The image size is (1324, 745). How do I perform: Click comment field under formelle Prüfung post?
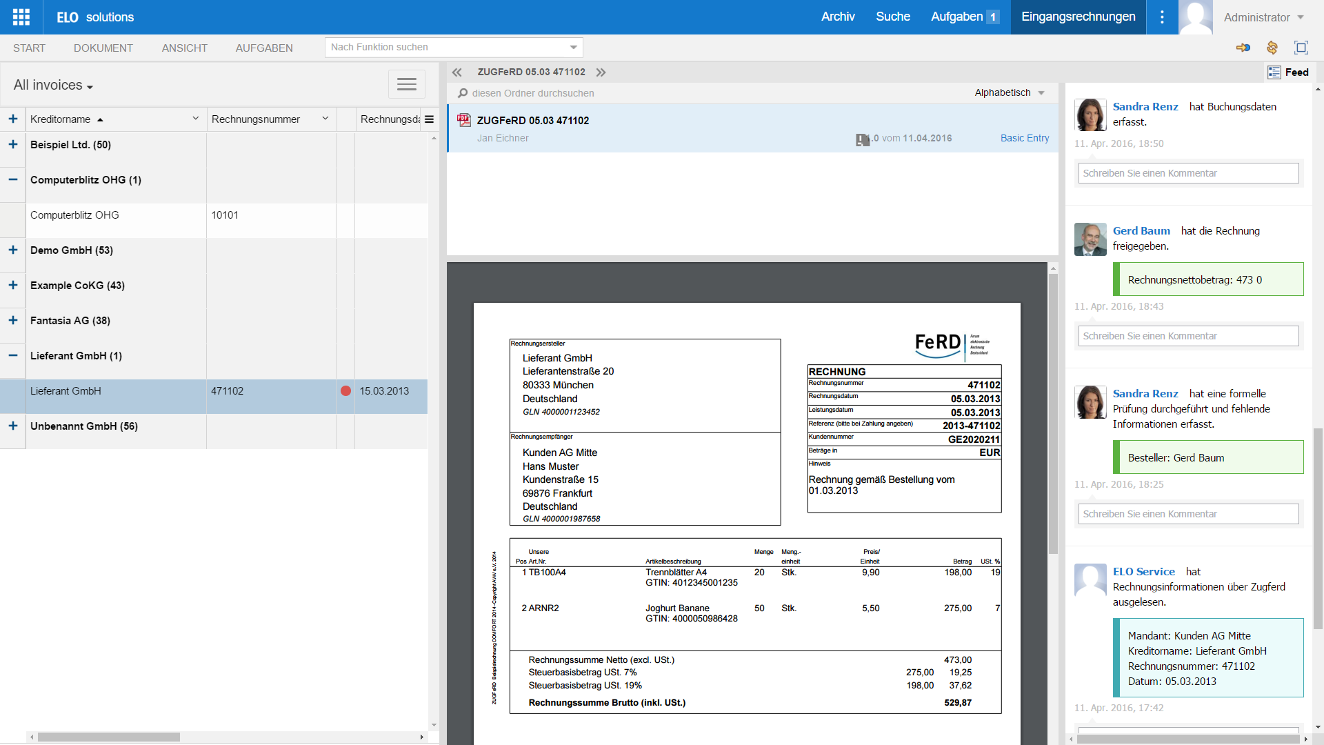tap(1188, 514)
